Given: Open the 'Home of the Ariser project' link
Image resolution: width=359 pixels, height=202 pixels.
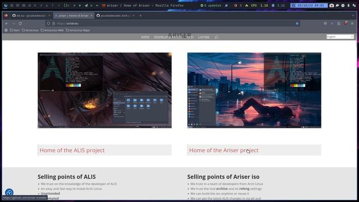Looking at the screenshot, I should tap(224, 150).
